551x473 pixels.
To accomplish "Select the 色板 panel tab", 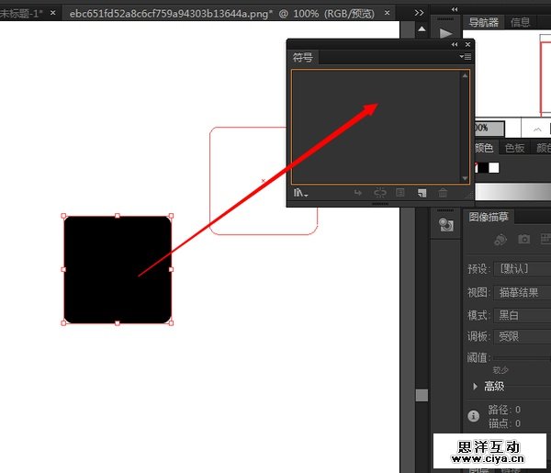I will (x=515, y=148).
